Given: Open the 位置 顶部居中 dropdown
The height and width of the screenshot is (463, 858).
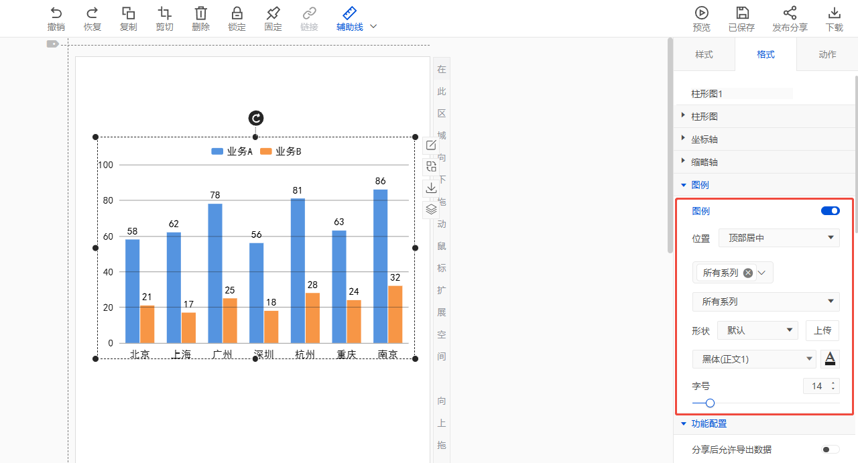Looking at the screenshot, I should click(779, 238).
